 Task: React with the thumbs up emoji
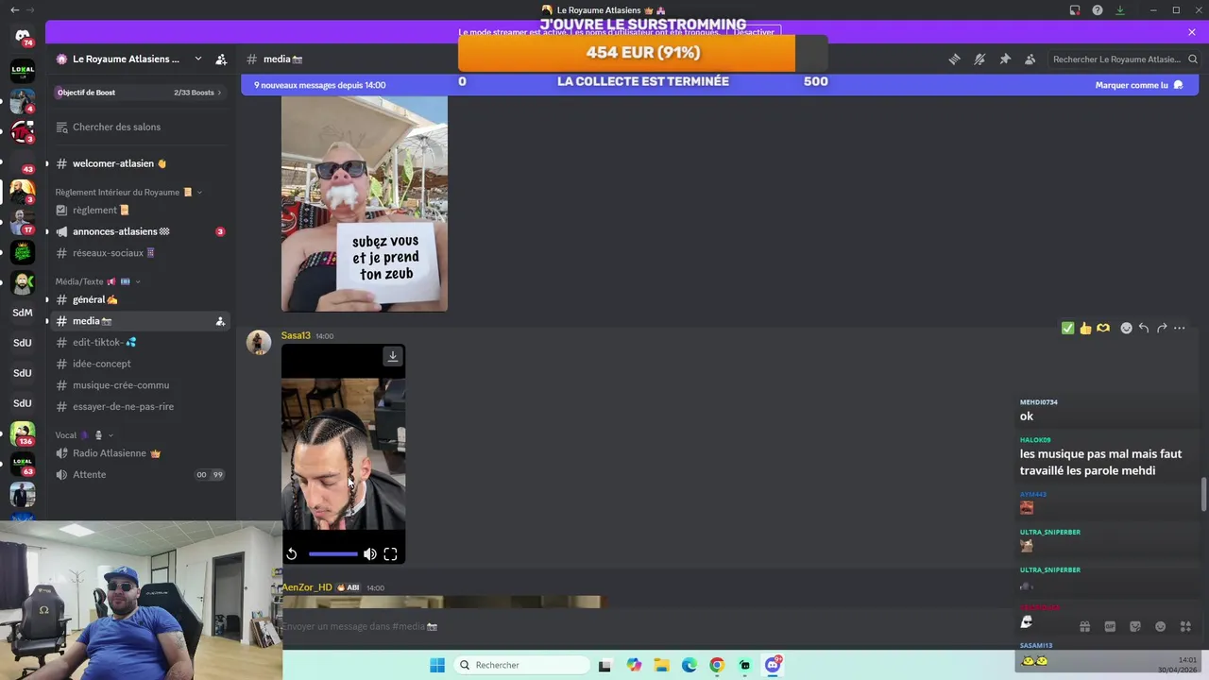pos(1085,328)
